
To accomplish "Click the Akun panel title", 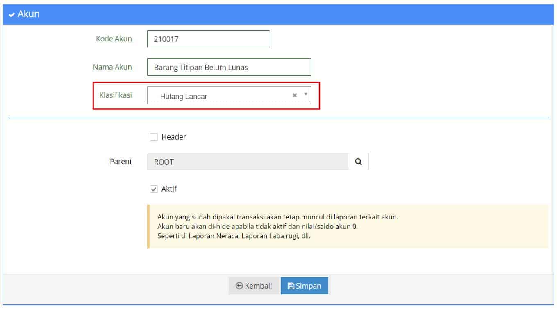I will click(28, 14).
